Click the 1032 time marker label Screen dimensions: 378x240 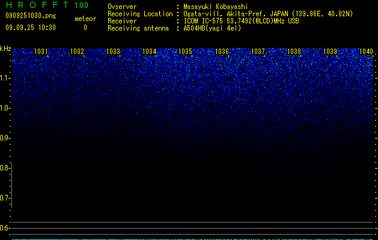[x=77, y=51]
